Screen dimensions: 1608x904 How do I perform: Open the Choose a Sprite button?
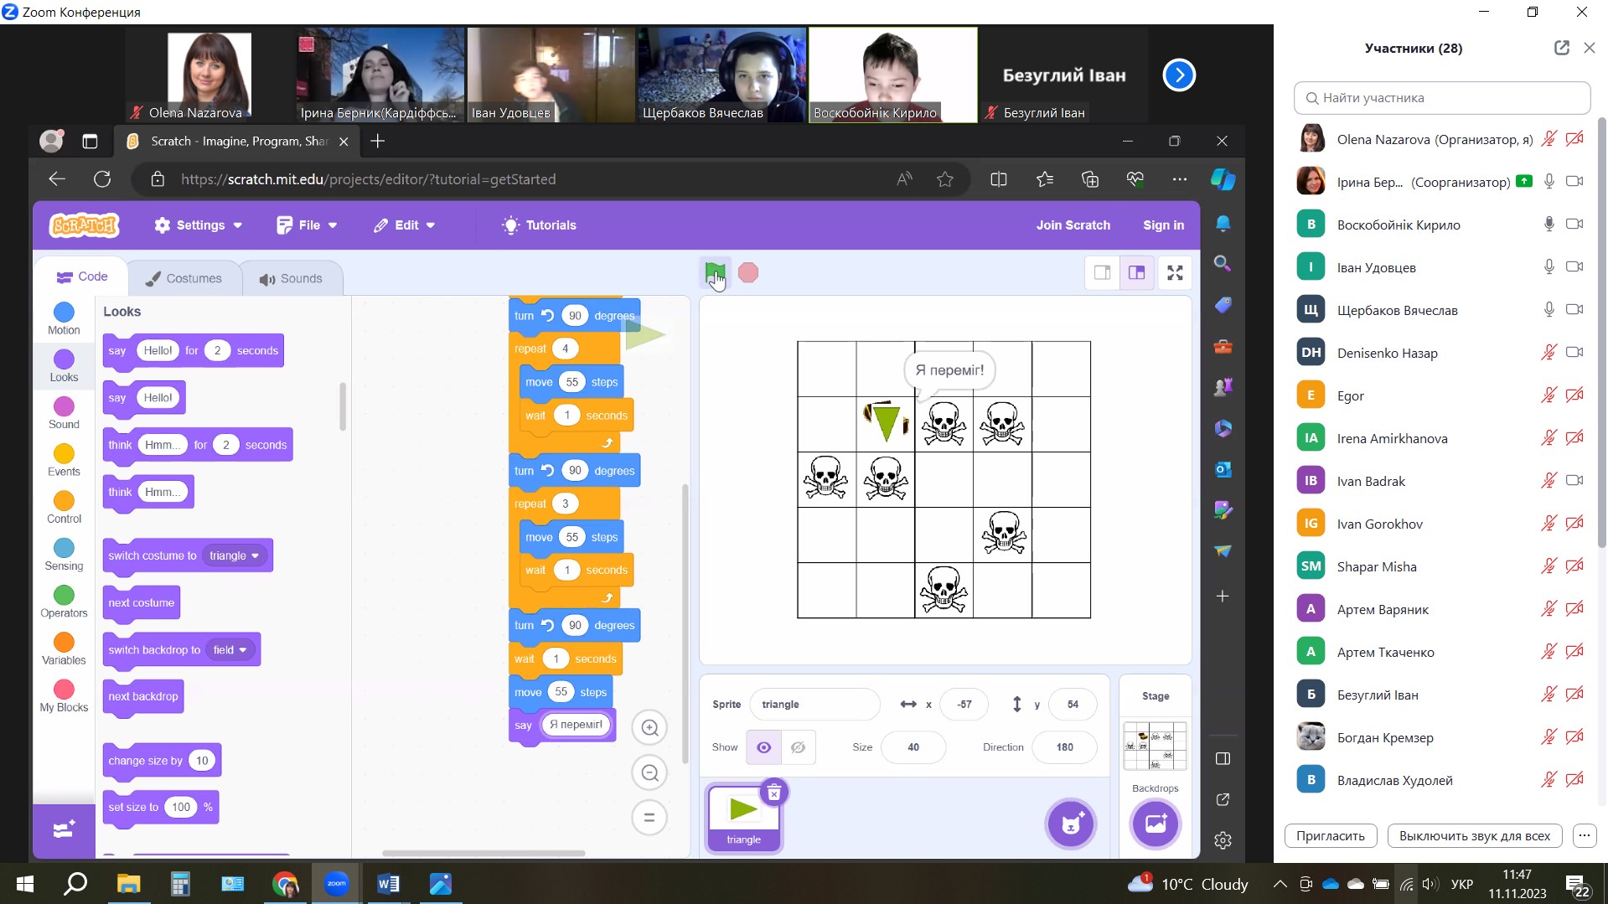pyautogui.click(x=1071, y=824)
